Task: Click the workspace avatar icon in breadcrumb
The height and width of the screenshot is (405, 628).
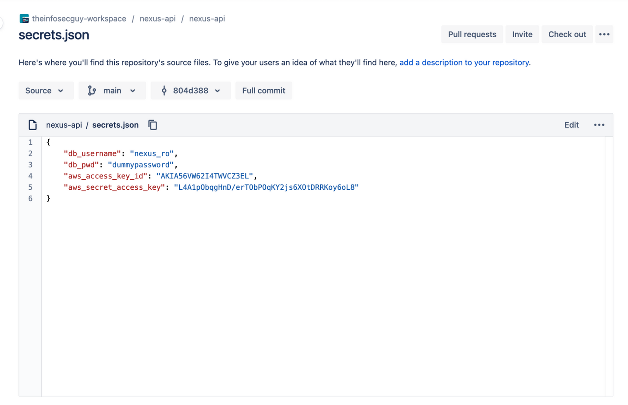Action: (24, 18)
